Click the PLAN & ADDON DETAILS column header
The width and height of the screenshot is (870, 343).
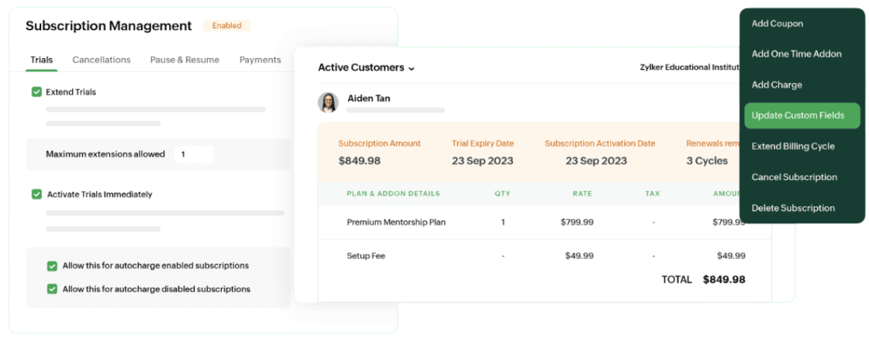(x=394, y=194)
